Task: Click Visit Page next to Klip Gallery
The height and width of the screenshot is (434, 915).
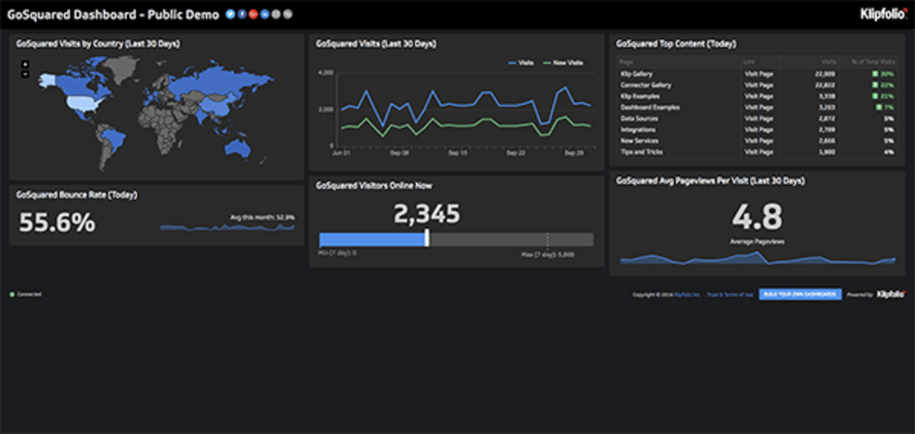Action: pos(759,74)
